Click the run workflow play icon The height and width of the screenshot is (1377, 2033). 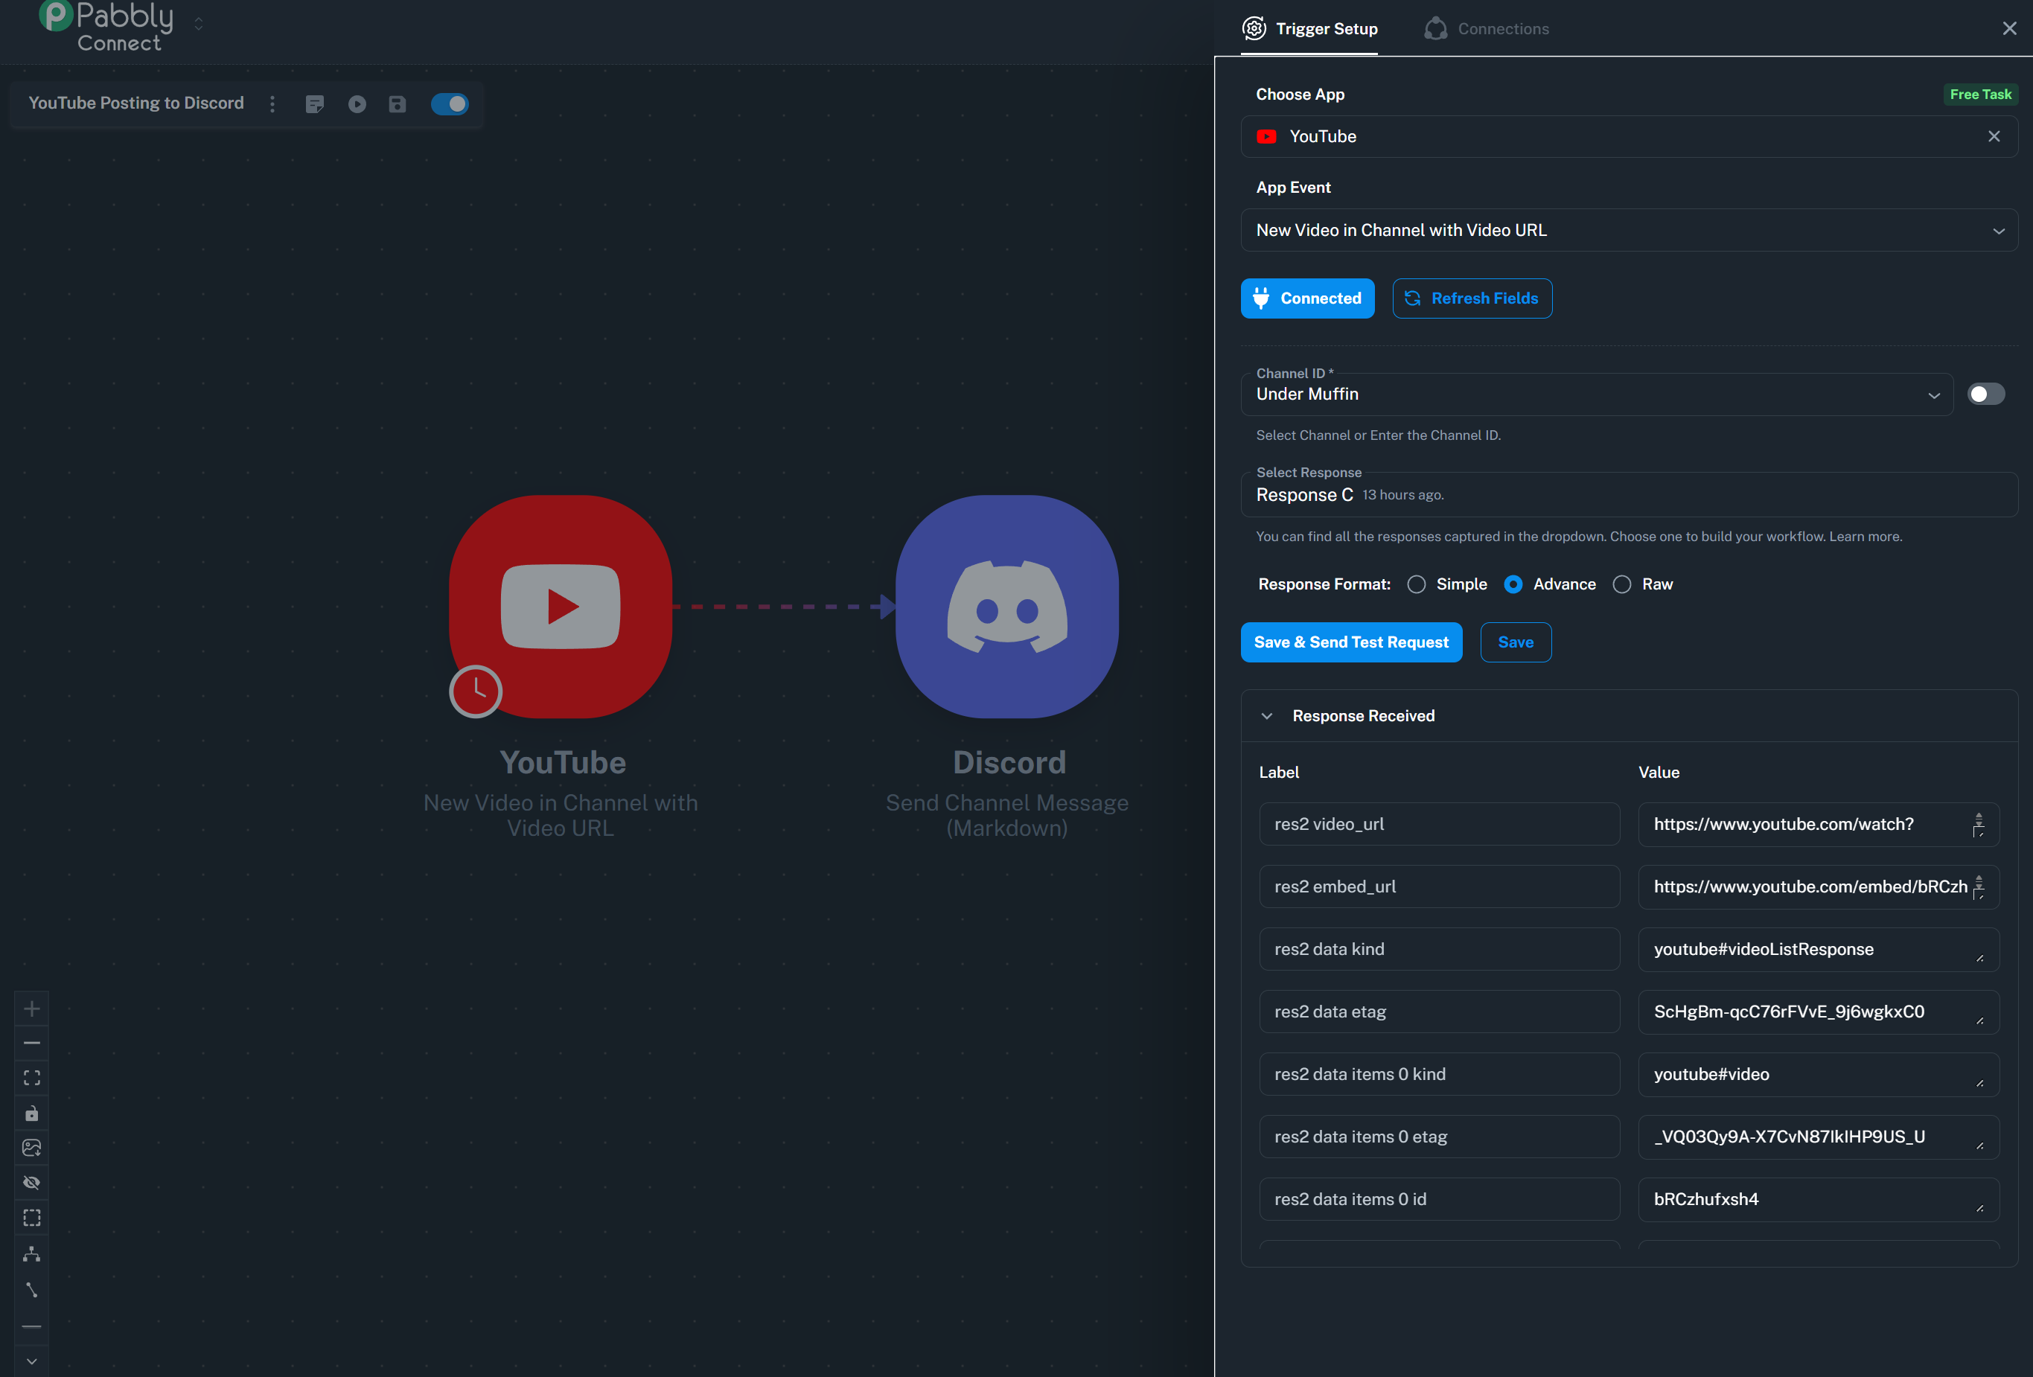click(x=357, y=104)
